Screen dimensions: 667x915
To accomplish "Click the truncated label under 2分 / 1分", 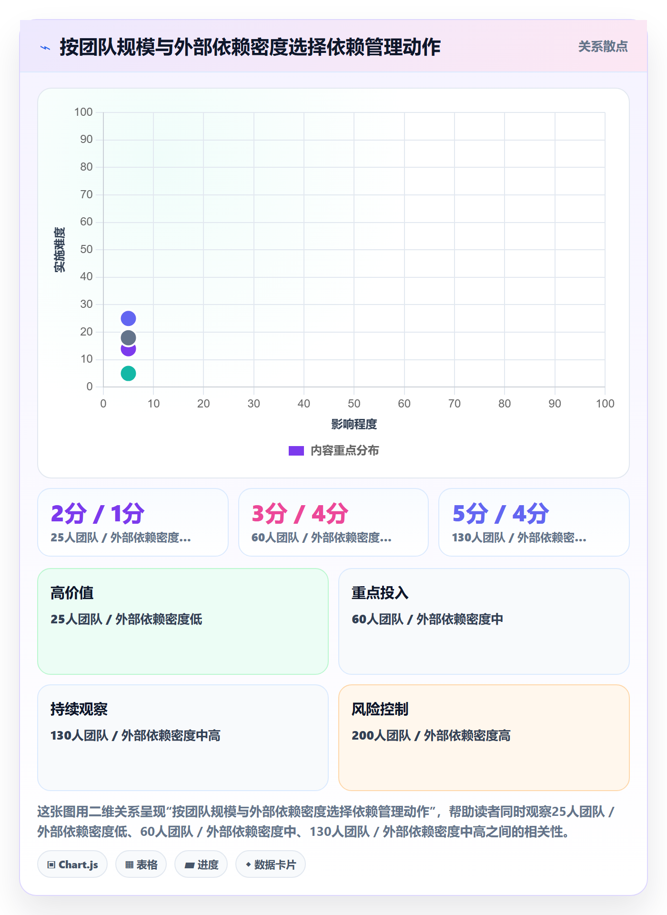I will 121,538.
